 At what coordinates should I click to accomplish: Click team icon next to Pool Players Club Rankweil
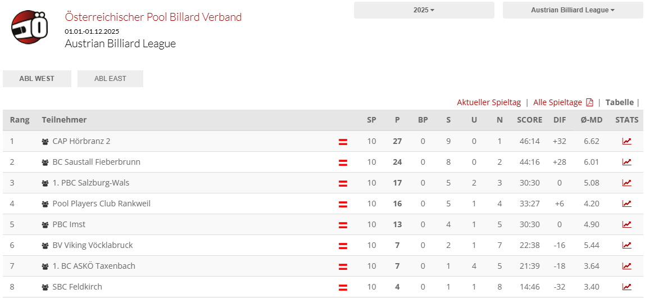click(x=45, y=204)
